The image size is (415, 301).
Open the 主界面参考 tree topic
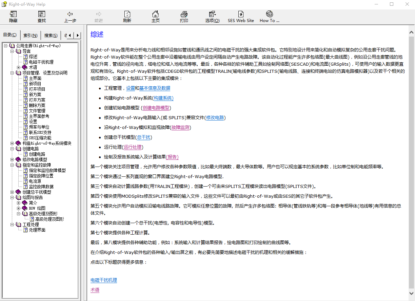pos(39,116)
